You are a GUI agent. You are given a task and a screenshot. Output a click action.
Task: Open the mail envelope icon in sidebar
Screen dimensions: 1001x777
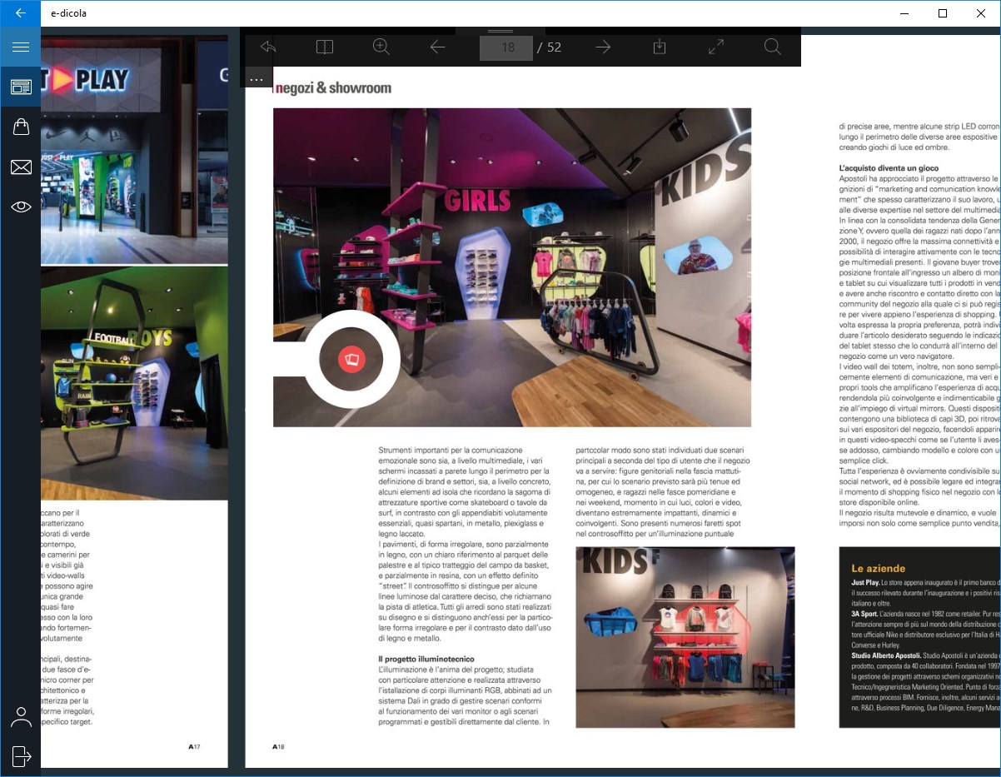pyautogui.click(x=21, y=167)
